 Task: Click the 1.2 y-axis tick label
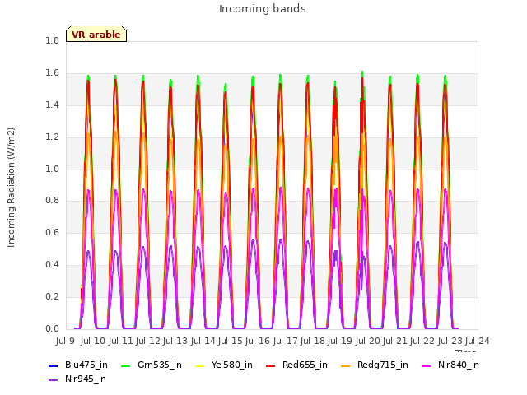(52, 137)
